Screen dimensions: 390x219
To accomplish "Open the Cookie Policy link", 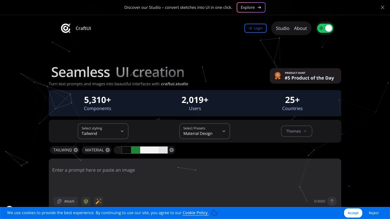I will point(196,213).
